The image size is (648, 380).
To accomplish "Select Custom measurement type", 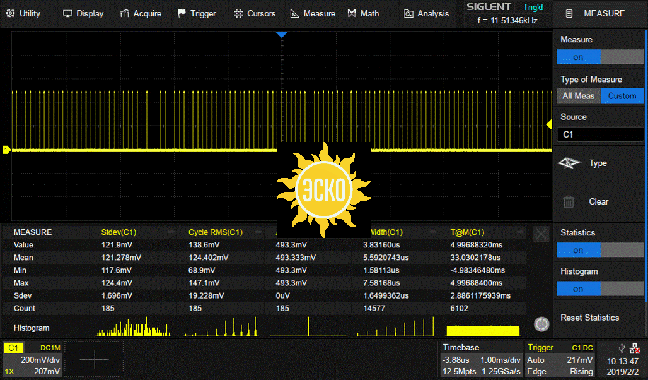I will 622,96.
